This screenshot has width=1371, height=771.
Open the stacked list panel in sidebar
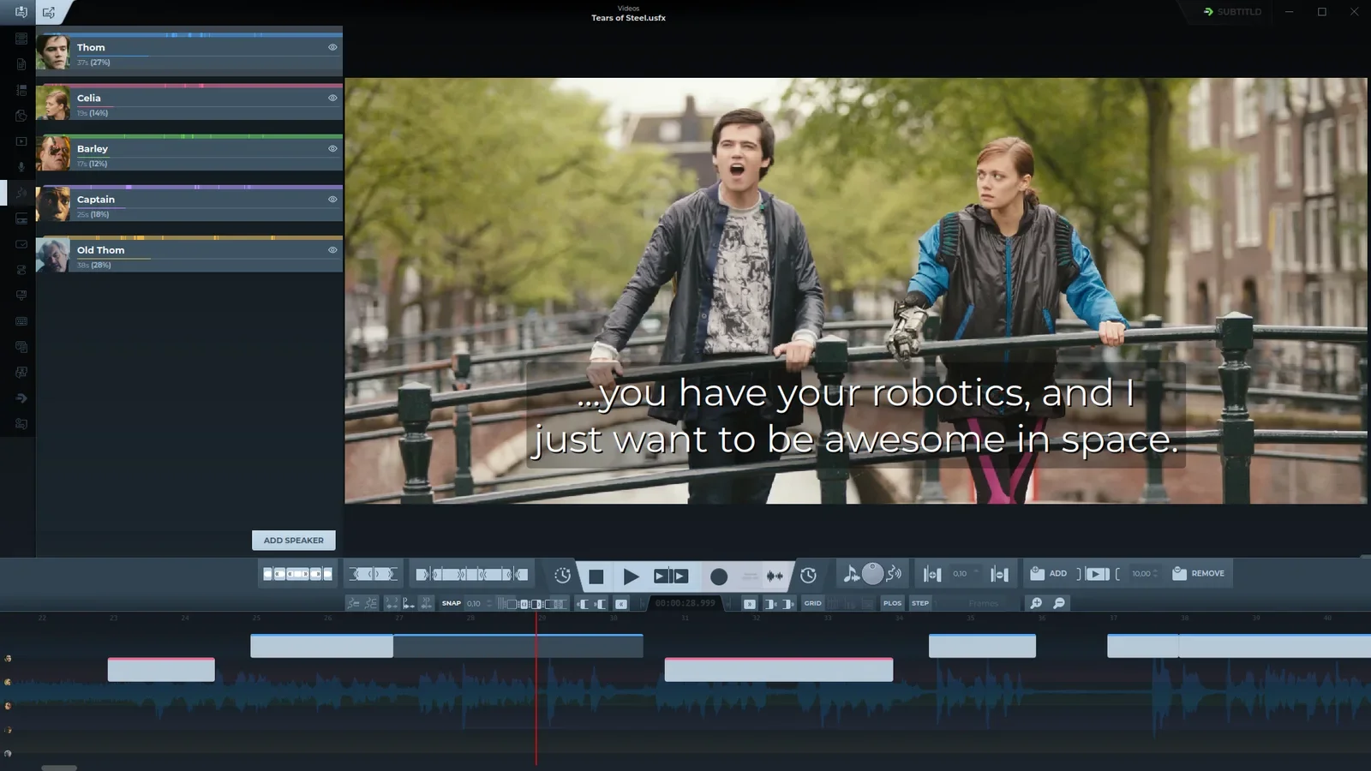click(21, 39)
